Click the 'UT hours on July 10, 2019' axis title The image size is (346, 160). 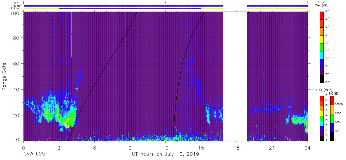coord(165,154)
